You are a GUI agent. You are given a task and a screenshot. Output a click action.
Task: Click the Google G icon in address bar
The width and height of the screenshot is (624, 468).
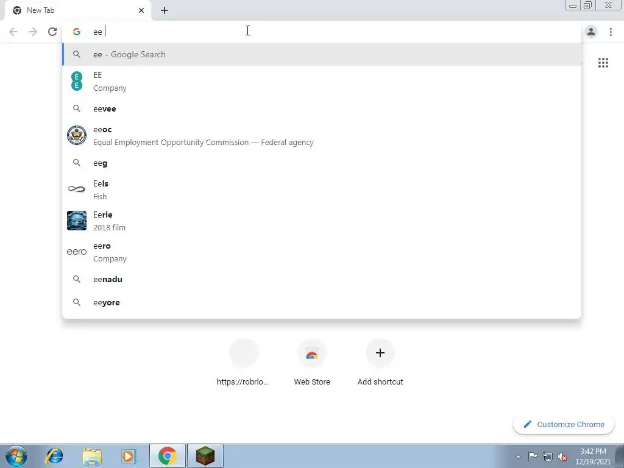pos(76,32)
